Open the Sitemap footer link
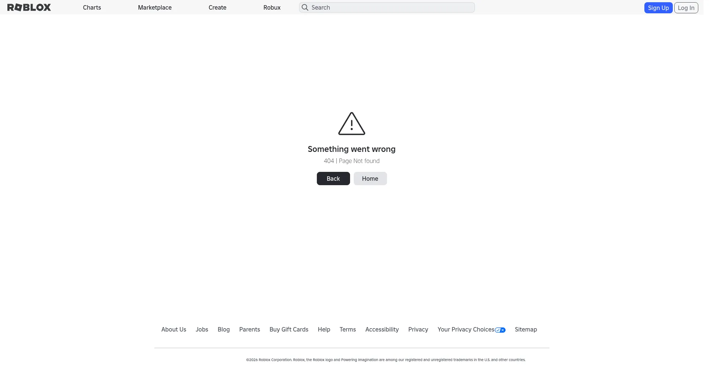This screenshot has height=367, width=709. point(526,329)
